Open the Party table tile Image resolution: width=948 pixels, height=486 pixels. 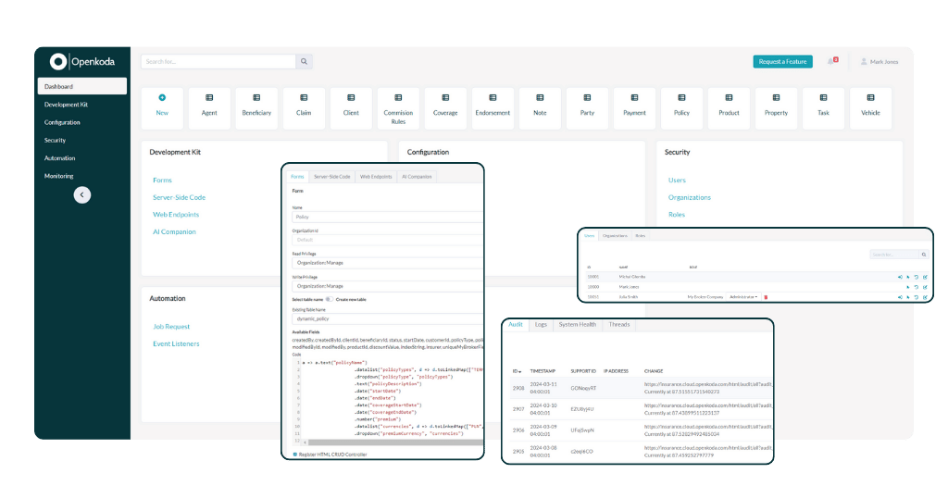pos(587,108)
